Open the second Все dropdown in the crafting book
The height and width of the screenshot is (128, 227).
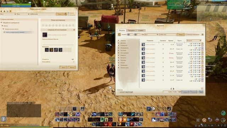(x=23, y=14)
